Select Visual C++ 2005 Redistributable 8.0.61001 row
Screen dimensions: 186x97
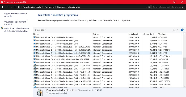point(107,37)
